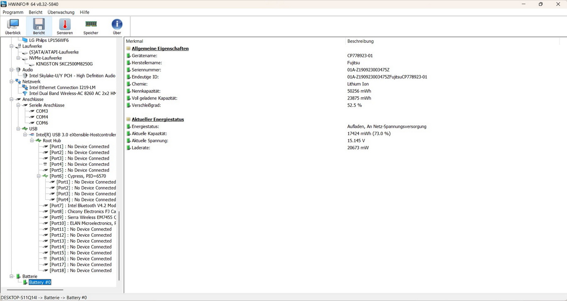This screenshot has height=301, width=567.
Task: Open the Über info icon
Action: tap(117, 25)
